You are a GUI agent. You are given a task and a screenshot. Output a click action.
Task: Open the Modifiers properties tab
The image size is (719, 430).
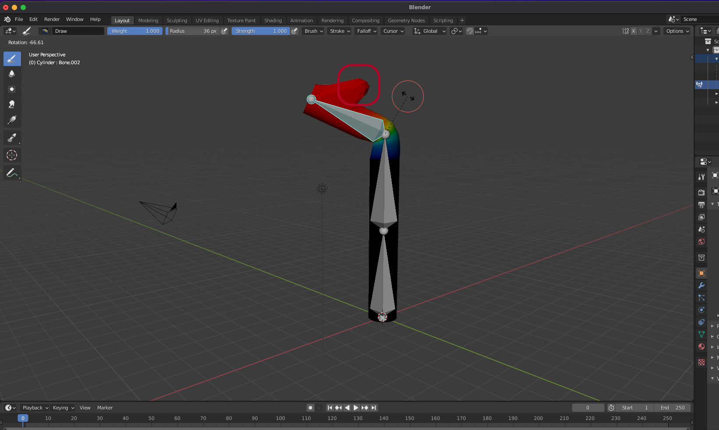[x=701, y=285]
